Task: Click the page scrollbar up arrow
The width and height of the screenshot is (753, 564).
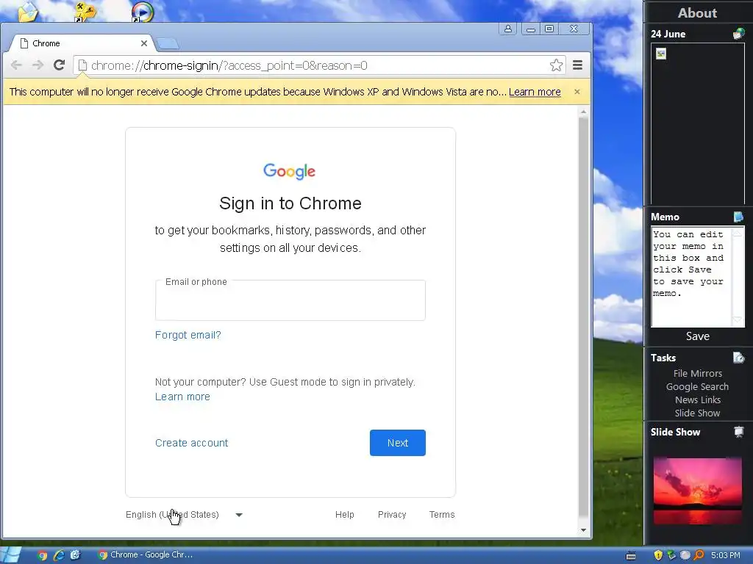Action: click(583, 112)
